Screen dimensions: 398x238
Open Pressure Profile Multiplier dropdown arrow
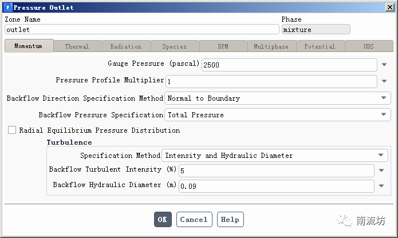[384, 82]
